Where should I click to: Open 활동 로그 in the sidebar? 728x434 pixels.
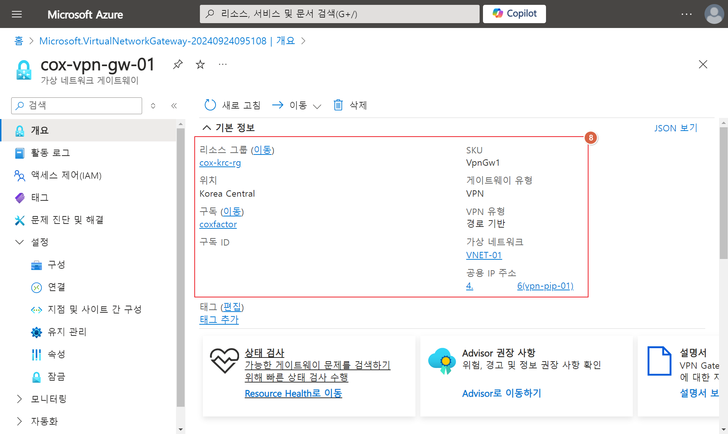point(50,153)
